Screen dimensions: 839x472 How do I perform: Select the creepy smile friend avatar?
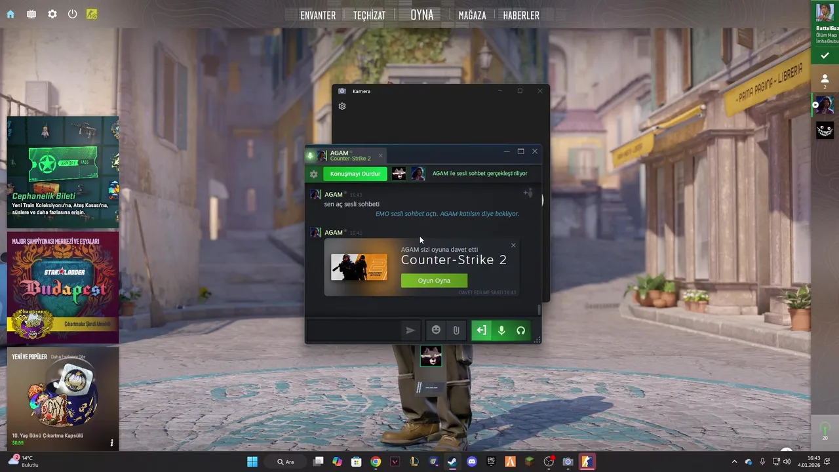point(825,130)
